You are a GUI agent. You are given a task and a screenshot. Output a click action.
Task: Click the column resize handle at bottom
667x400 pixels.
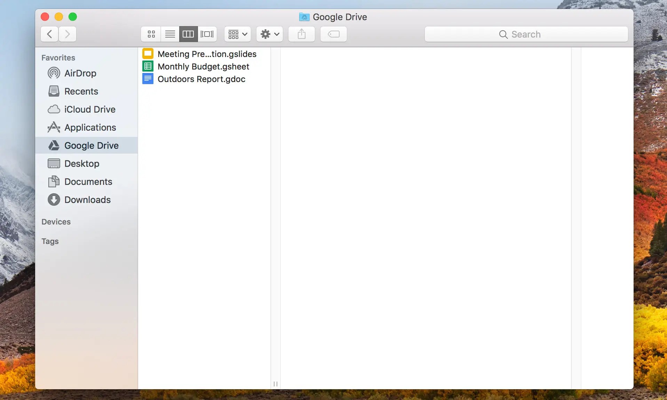276,384
